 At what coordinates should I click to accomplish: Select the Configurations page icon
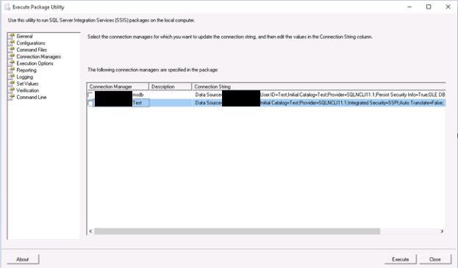coord(11,43)
